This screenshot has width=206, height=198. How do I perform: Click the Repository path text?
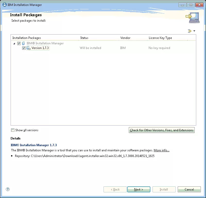click(x=85, y=156)
